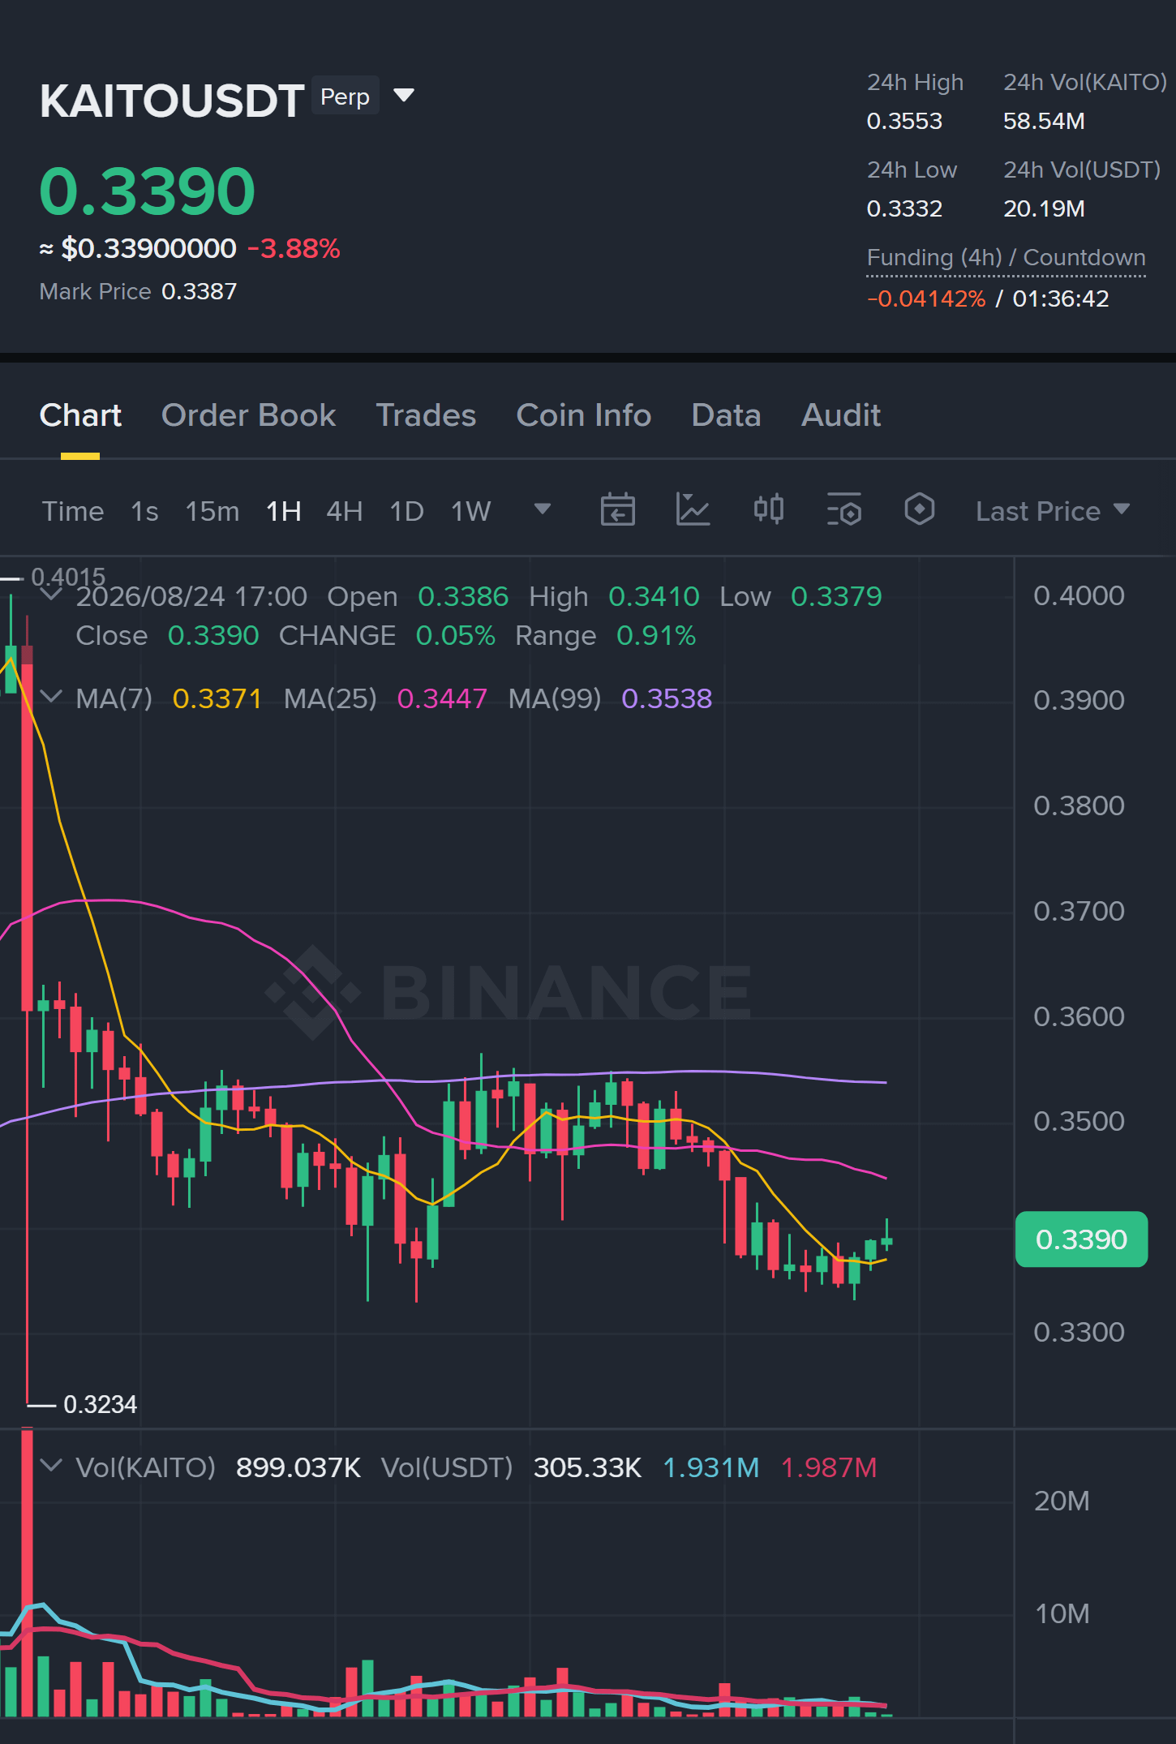Screen dimensions: 1176x1744
Task: Click the volume MA value 1.987M
Action: tap(829, 1467)
